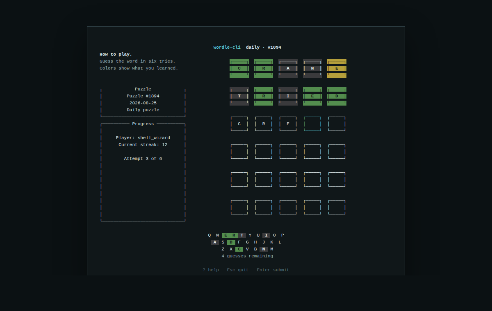Click the 'daily · #1894' header text
Viewport: 492px width, 311px height.
[264, 47]
